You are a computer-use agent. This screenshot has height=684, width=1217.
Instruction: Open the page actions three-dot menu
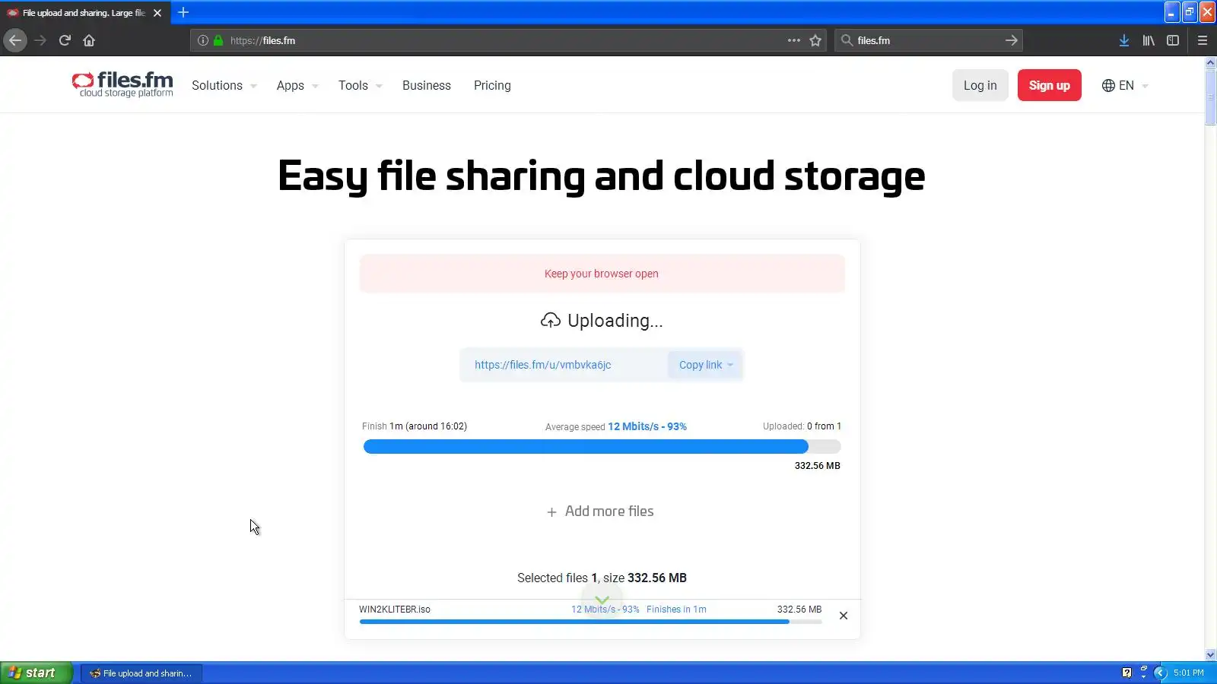794,40
